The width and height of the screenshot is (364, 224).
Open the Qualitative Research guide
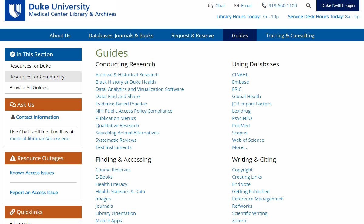pos(117,125)
